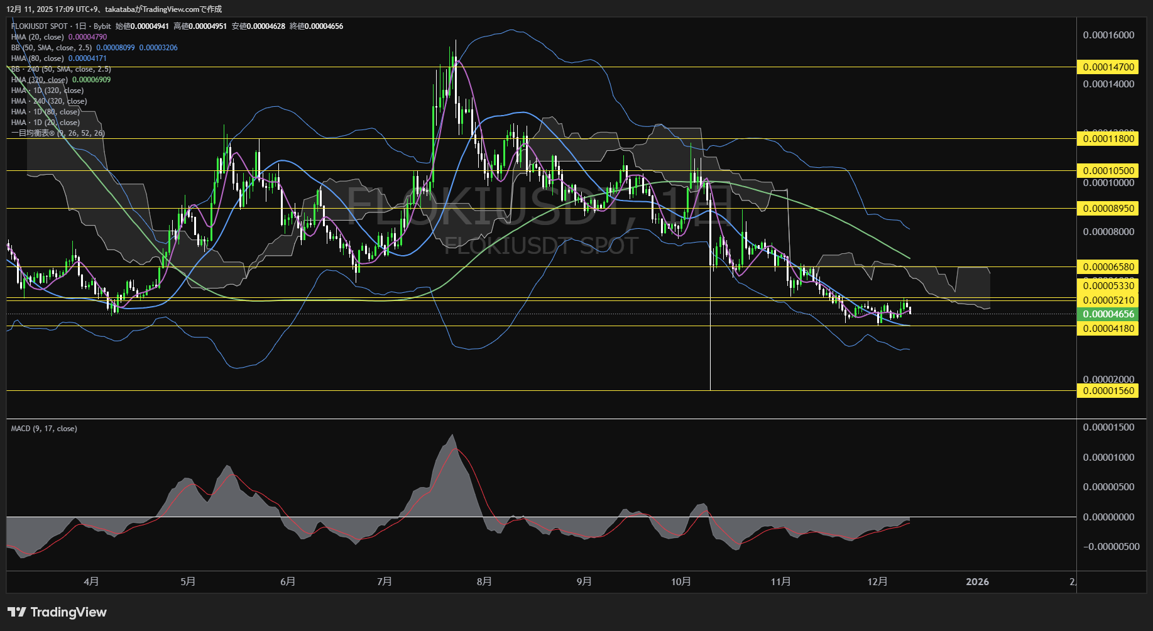Click the 0.00010500 price level label
Image resolution: width=1153 pixels, height=631 pixels.
coord(1108,171)
